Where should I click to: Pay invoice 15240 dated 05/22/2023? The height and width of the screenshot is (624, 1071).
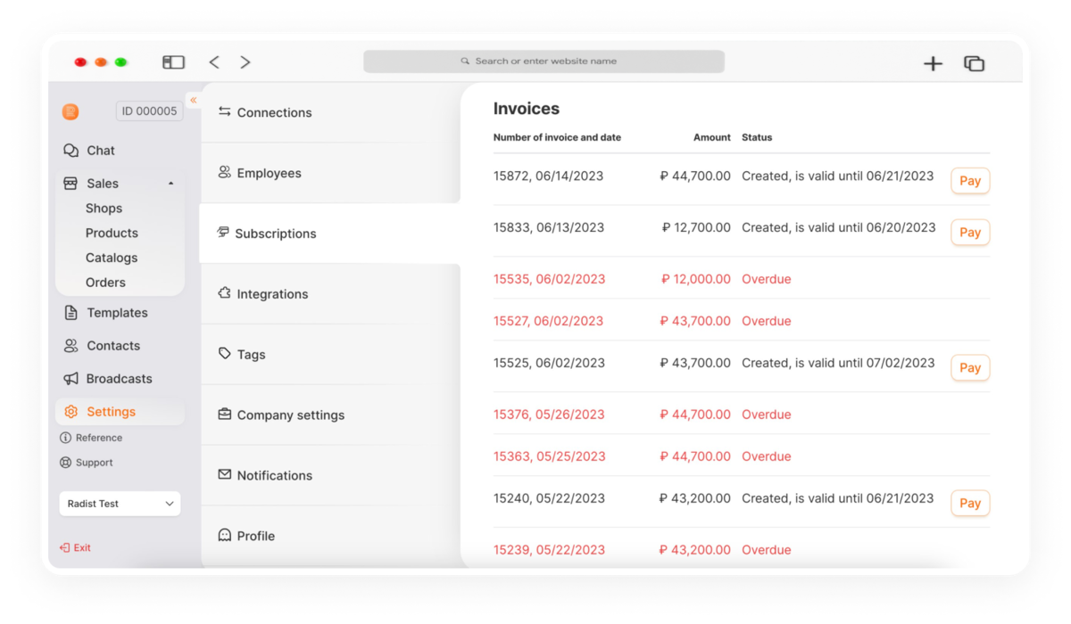(970, 504)
